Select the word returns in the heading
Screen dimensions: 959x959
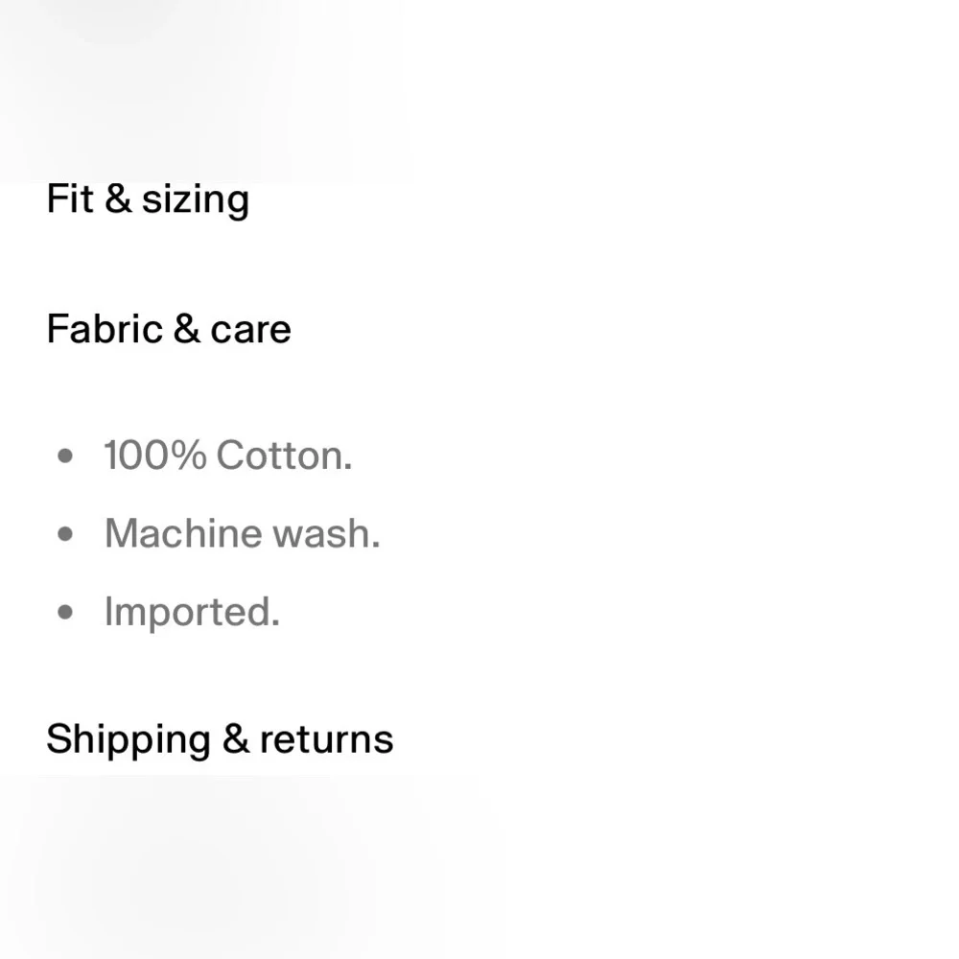(327, 739)
